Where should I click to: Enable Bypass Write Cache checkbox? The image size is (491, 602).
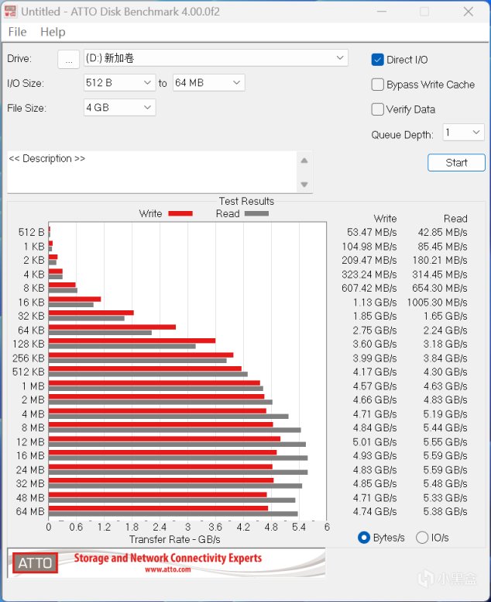coord(378,85)
